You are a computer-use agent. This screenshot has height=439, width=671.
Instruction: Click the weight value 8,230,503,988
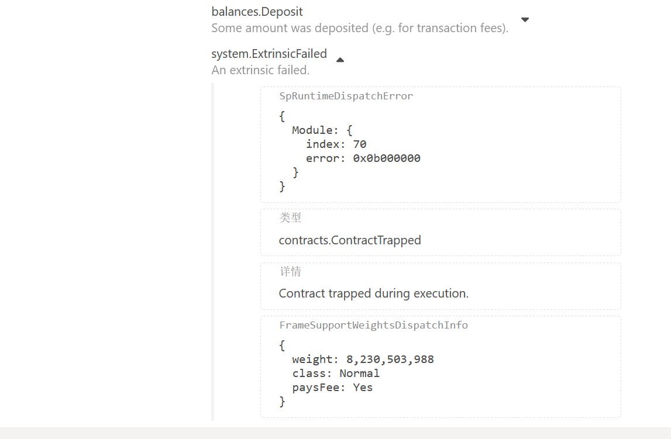tap(390, 359)
